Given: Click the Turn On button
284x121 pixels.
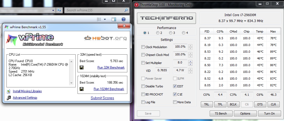Looking at the screenshot, I should 269,113.
